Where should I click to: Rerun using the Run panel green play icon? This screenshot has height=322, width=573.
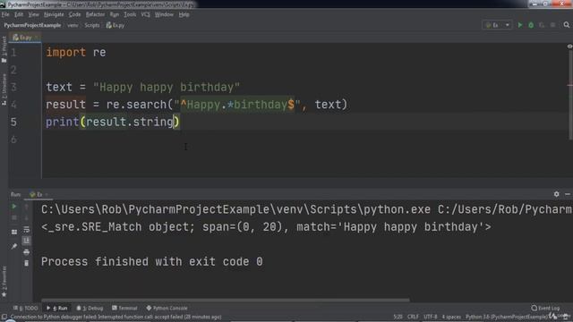point(14,207)
